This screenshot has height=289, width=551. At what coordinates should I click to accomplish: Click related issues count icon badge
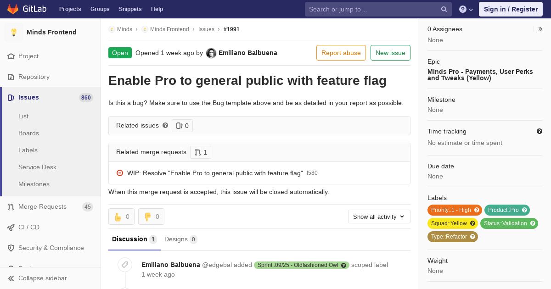point(182,126)
